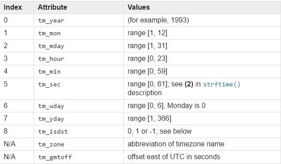Click the 'Monday is 0' value text
This screenshot has height=164, width=281.
(x=186, y=106)
